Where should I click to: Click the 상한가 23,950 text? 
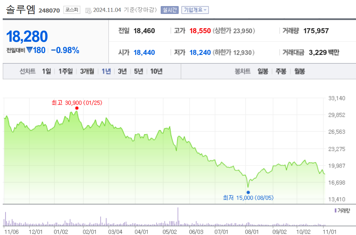pyautogui.click(x=234, y=31)
